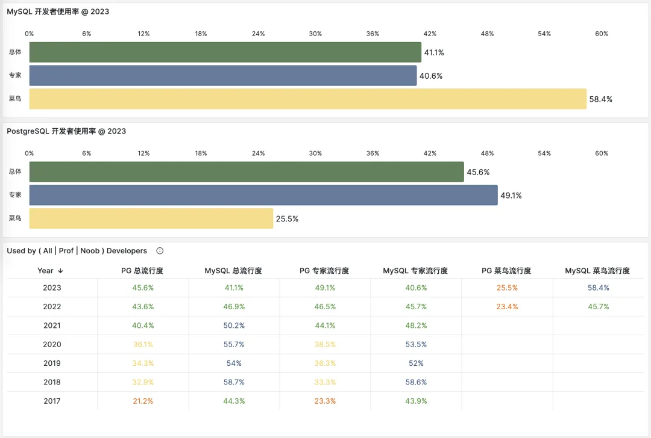Open the MySQL 开发者使用率 @ 2023 panel title
The width and height of the screenshot is (651, 438).
pyautogui.click(x=58, y=11)
